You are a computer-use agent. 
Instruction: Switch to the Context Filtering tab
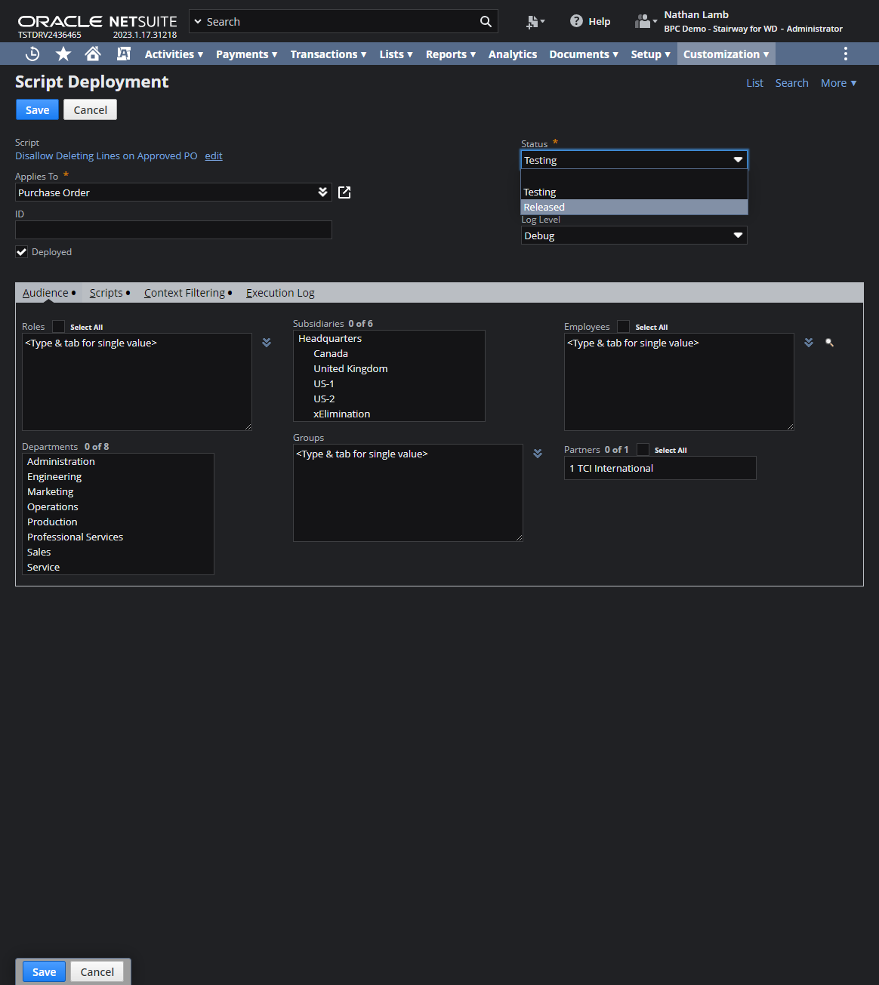(185, 293)
